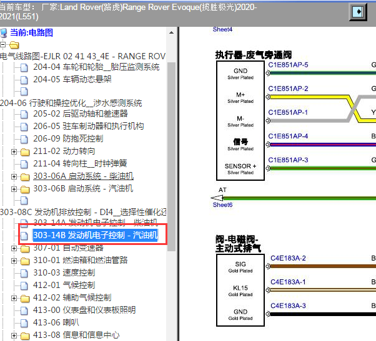The height and width of the screenshot is (341, 376).
Task: Expand the 211-02 动力转向 folder
Action: (14, 151)
